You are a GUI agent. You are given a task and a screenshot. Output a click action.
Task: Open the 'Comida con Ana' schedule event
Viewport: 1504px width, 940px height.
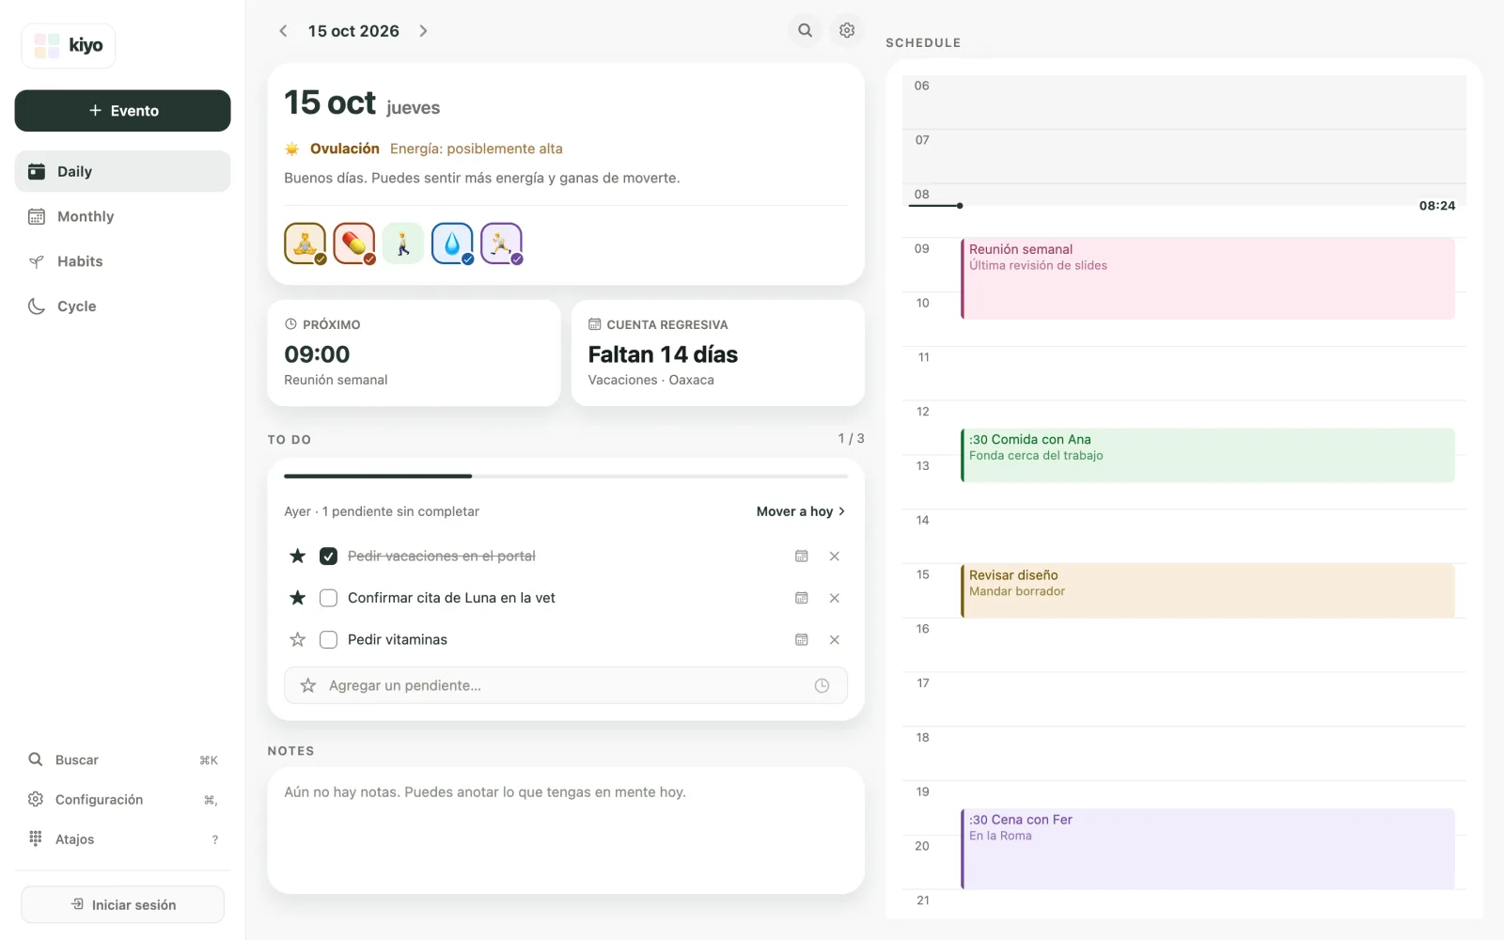(1208, 455)
